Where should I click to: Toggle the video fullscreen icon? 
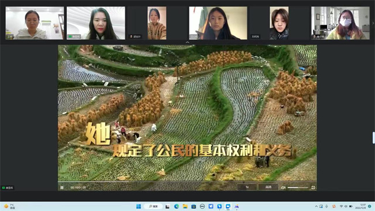tap(313, 187)
